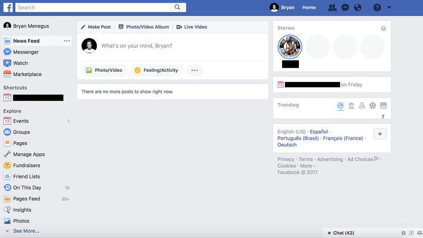
Task: Click the search magnifier button
Action: click(177, 7)
